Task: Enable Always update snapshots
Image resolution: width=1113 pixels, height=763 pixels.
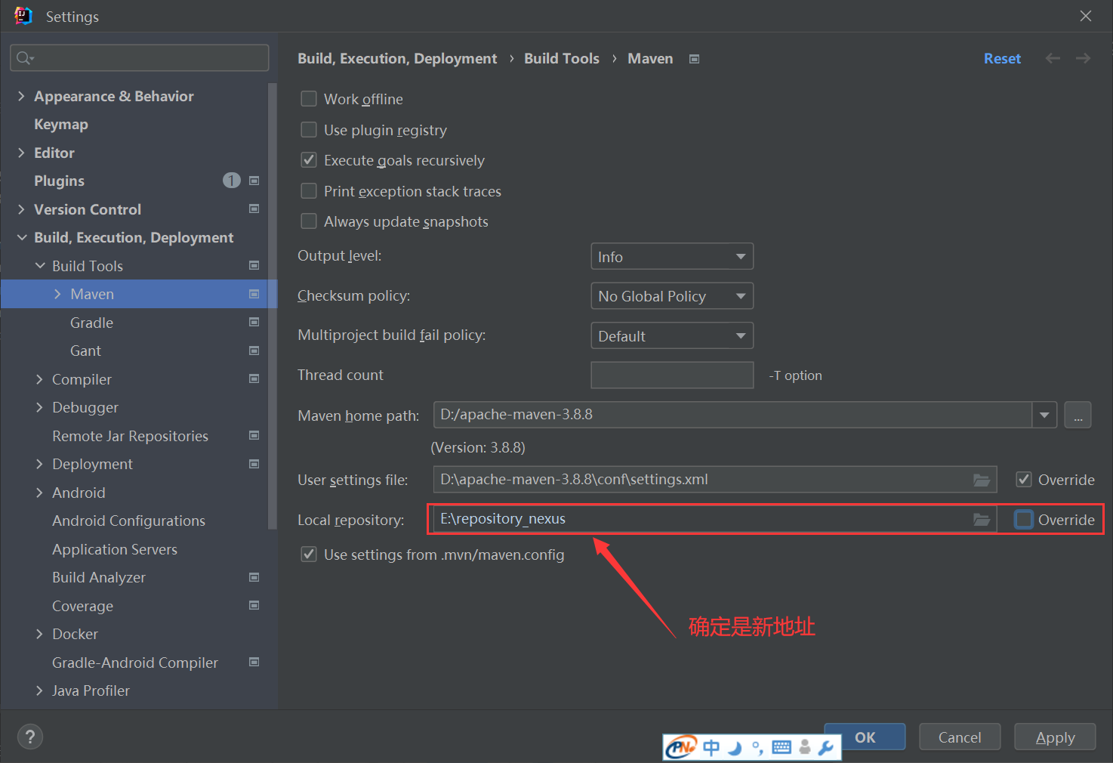Action: 309,221
